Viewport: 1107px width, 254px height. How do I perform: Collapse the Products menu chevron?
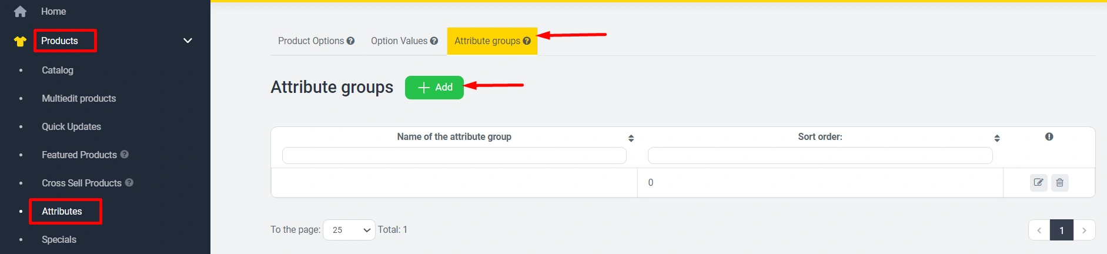[188, 41]
